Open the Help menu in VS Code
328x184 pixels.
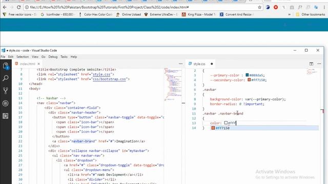point(74,57)
